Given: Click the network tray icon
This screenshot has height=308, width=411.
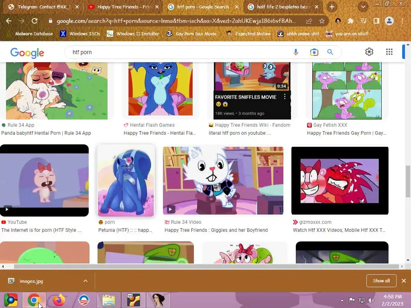Looking at the screenshot, I should pyautogui.click(x=362, y=300).
